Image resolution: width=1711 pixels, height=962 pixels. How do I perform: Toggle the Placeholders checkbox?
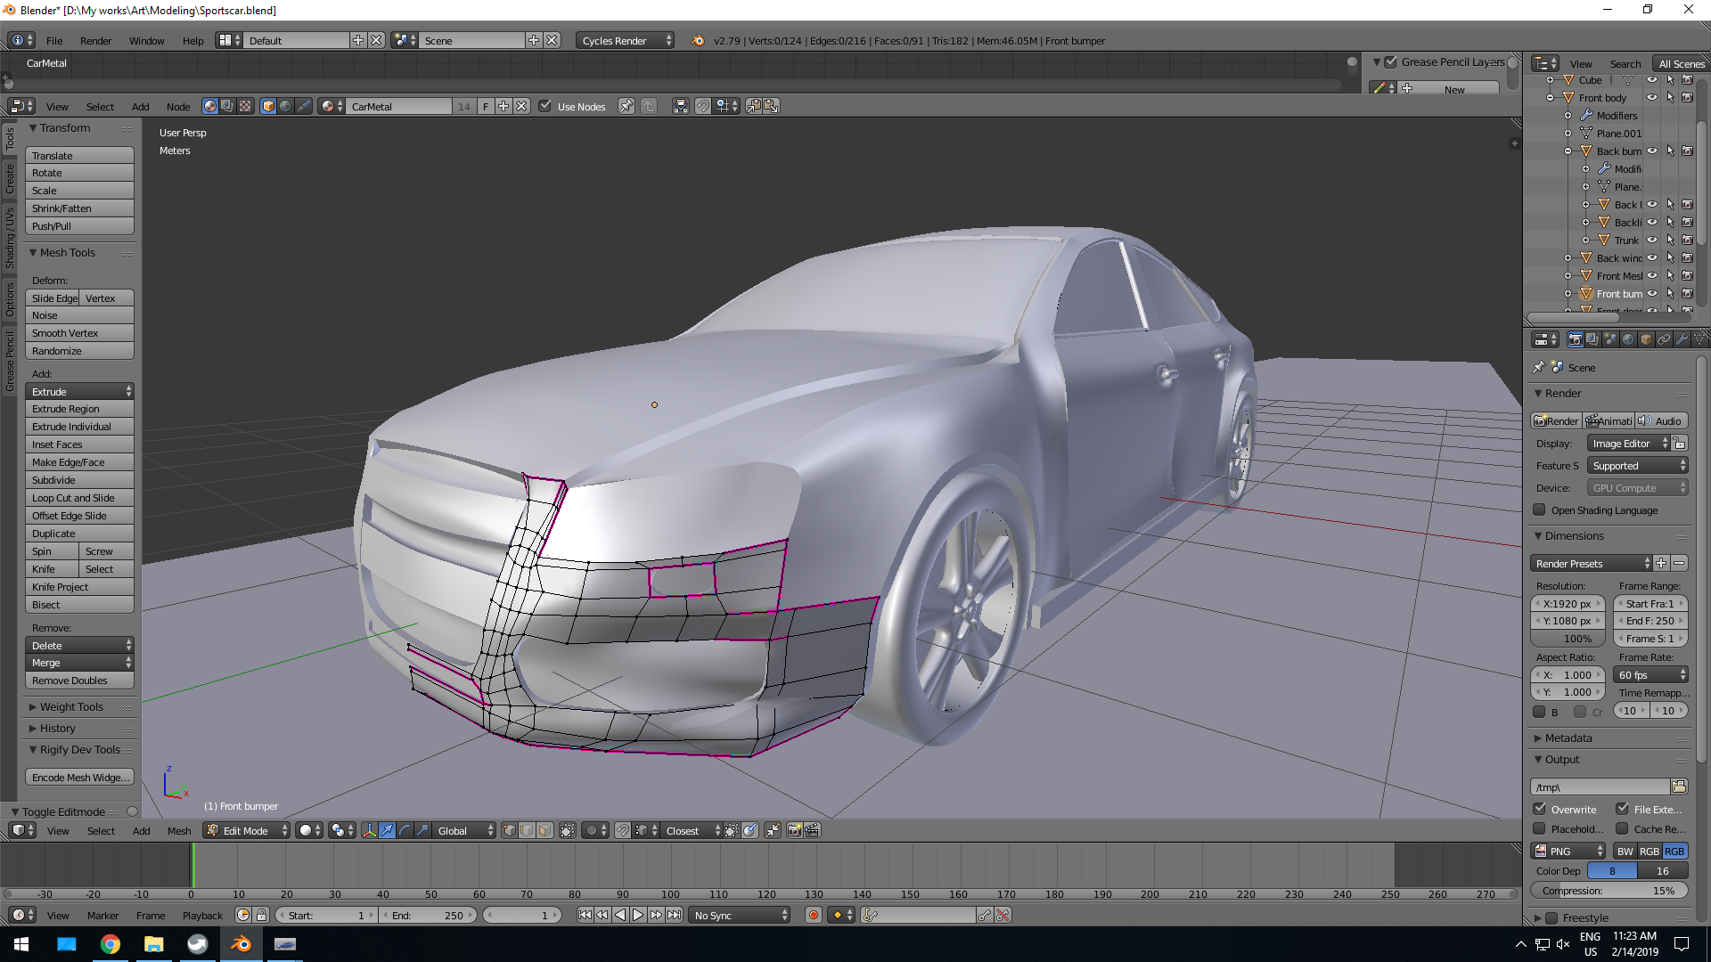point(1539,828)
